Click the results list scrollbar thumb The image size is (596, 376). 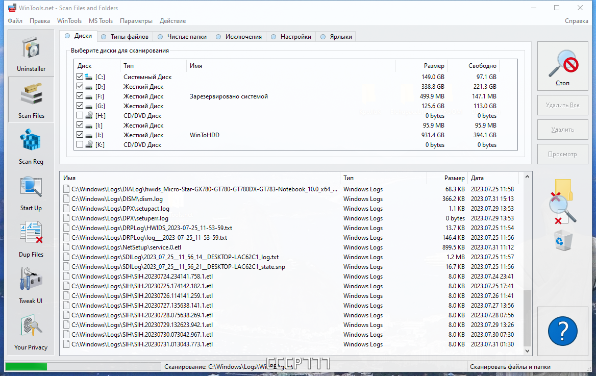point(527,317)
